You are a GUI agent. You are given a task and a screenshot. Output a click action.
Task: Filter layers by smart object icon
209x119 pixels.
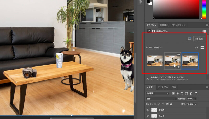point(191,93)
